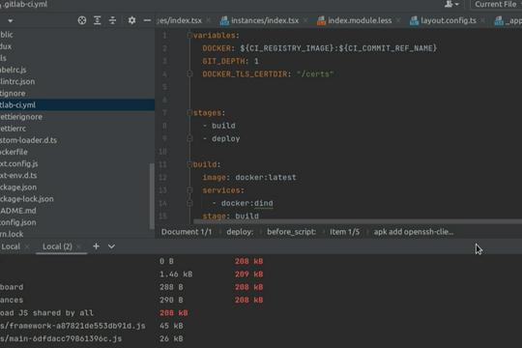The width and height of the screenshot is (522, 348).
Task: Click the red 209 kB value in terminal
Action: coord(249,275)
